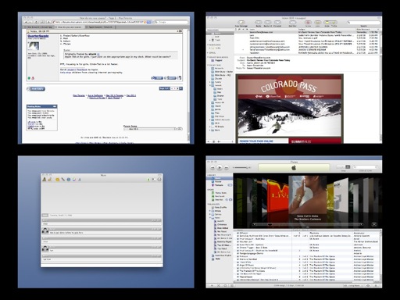The image size is (400, 300).
Task: Uncheck the Overture/Hannibal song checkbox
Action: tap(237, 259)
